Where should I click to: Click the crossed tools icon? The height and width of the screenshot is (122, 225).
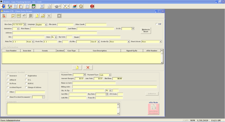(65, 6)
